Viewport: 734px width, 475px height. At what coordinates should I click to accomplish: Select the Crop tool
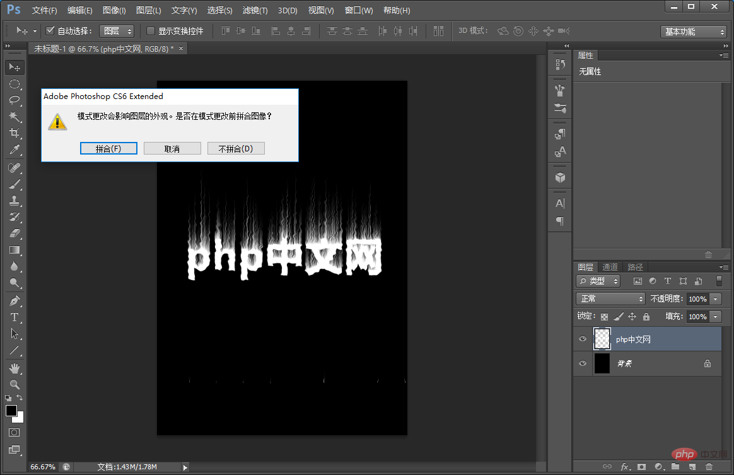[15, 133]
